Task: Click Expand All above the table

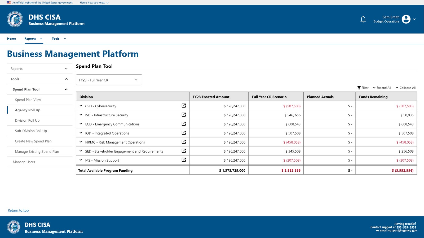Action: tap(382, 88)
